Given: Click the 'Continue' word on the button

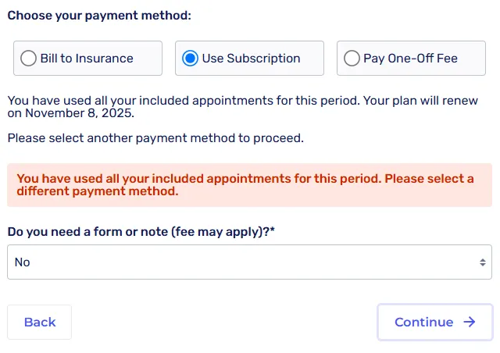Looking at the screenshot, I should 423,323.
